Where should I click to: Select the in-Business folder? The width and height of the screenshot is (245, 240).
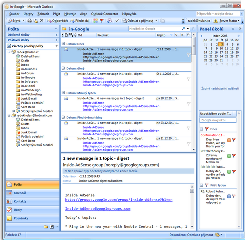pos(29,69)
